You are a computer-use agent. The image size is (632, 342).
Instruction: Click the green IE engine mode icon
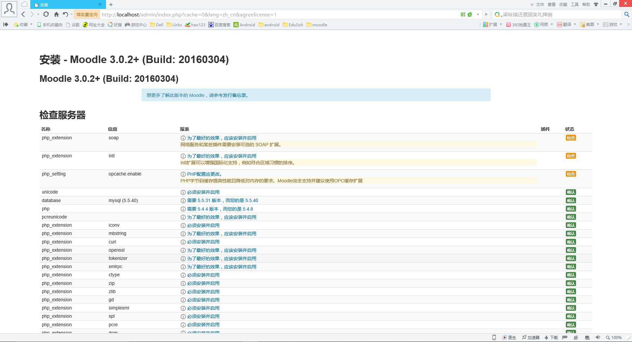470,14
